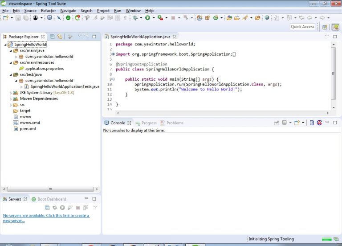This screenshot has width=342, height=246.
Task: Click Open Console icon in Console panel
Action: click(296, 123)
